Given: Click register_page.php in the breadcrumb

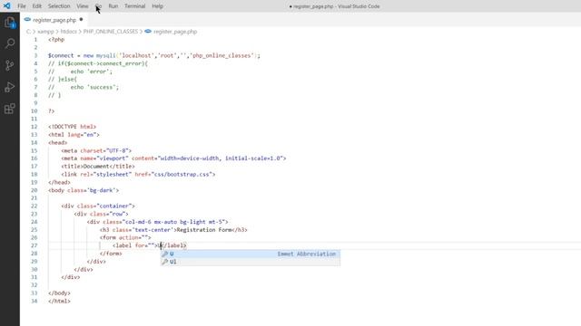Looking at the screenshot, I should 175,32.
